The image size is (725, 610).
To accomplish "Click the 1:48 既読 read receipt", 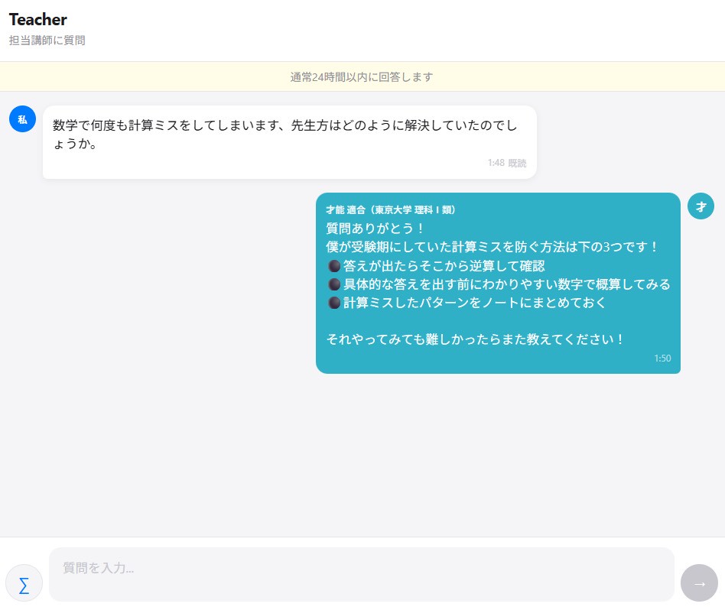I will click(x=506, y=163).
